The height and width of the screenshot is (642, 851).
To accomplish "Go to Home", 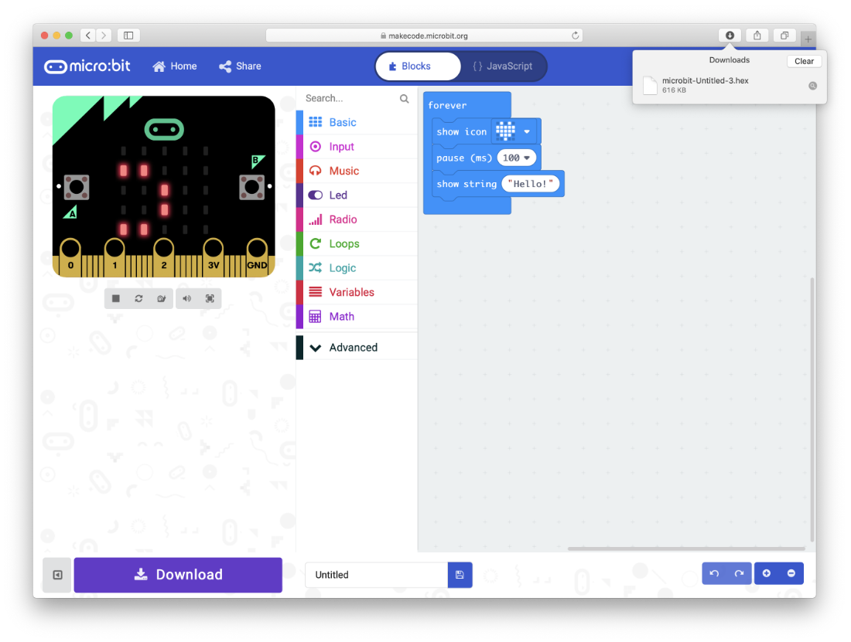I will click(x=175, y=66).
